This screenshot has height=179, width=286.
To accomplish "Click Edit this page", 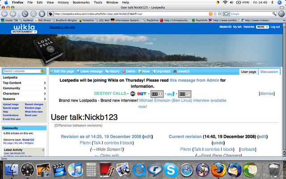I will [x=62, y=71].
